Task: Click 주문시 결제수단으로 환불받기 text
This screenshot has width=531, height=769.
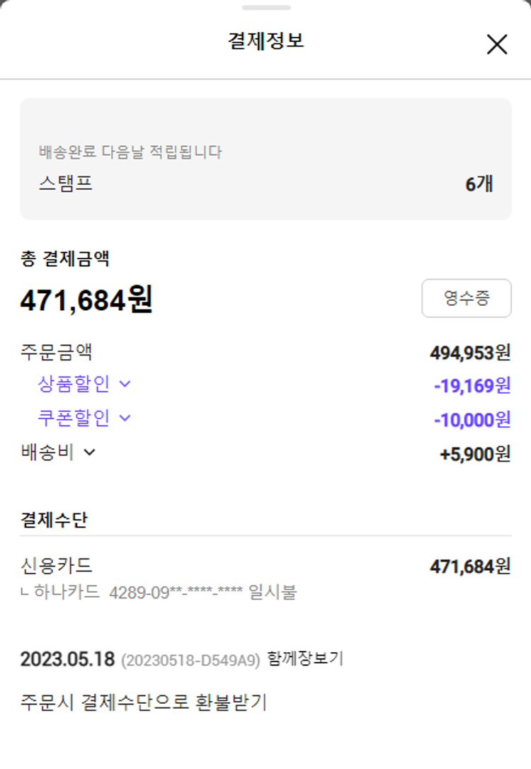Action: (x=144, y=702)
